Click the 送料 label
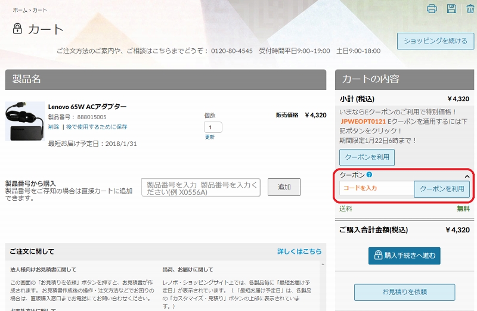This screenshot has width=477, height=311. click(x=346, y=209)
